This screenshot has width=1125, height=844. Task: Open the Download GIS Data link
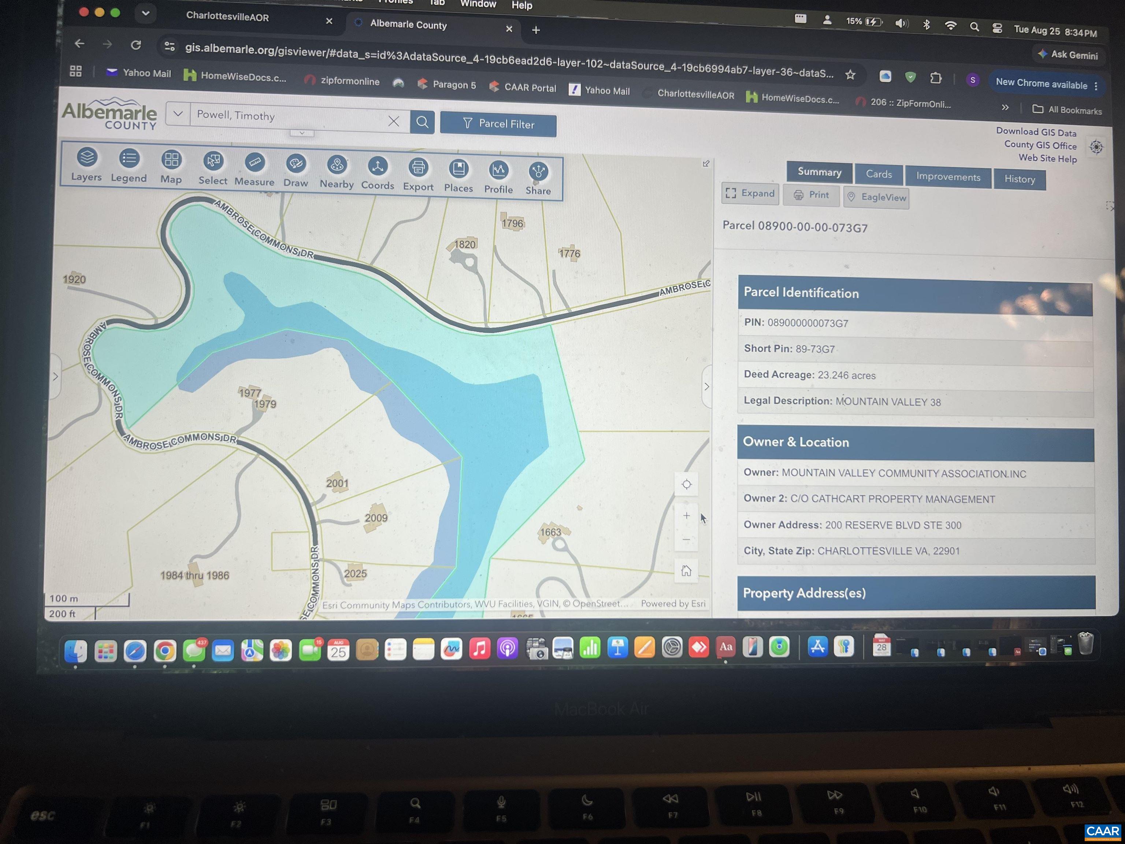[1036, 132]
